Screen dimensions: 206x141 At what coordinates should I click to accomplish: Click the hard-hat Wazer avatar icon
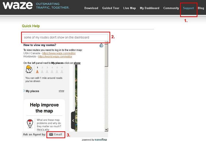tap(29, 69)
